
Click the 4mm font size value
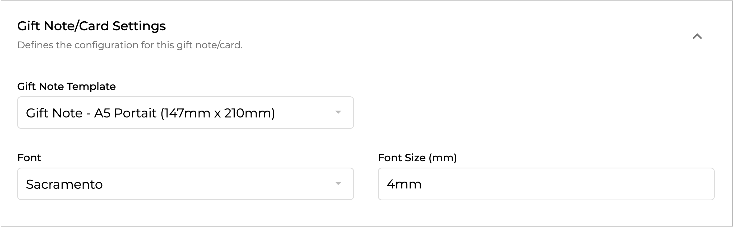(404, 185)
